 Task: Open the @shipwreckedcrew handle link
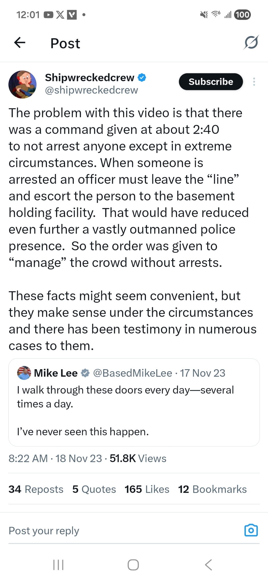pyautogui.click(x=91, y=90)
